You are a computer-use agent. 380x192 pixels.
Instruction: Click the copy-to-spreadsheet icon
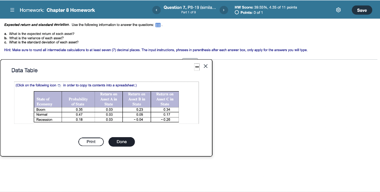(x=59, y=86)
